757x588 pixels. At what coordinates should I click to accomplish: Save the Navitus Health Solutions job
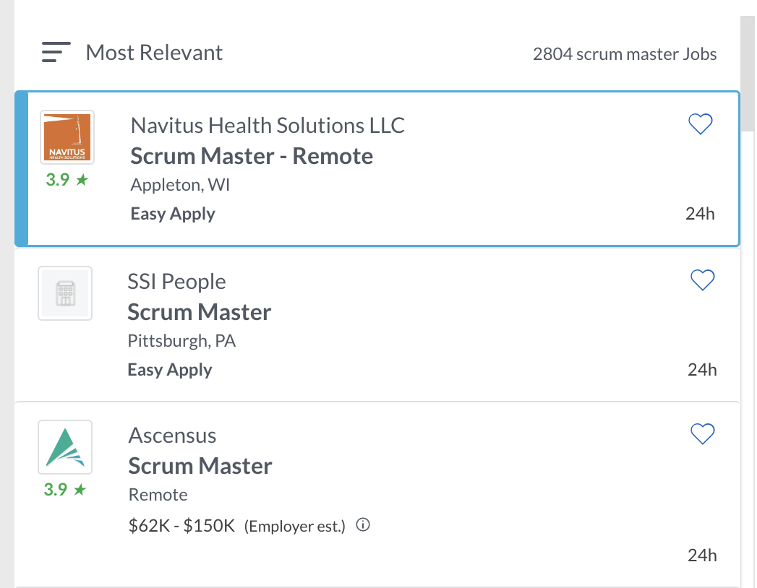point(700,125)
